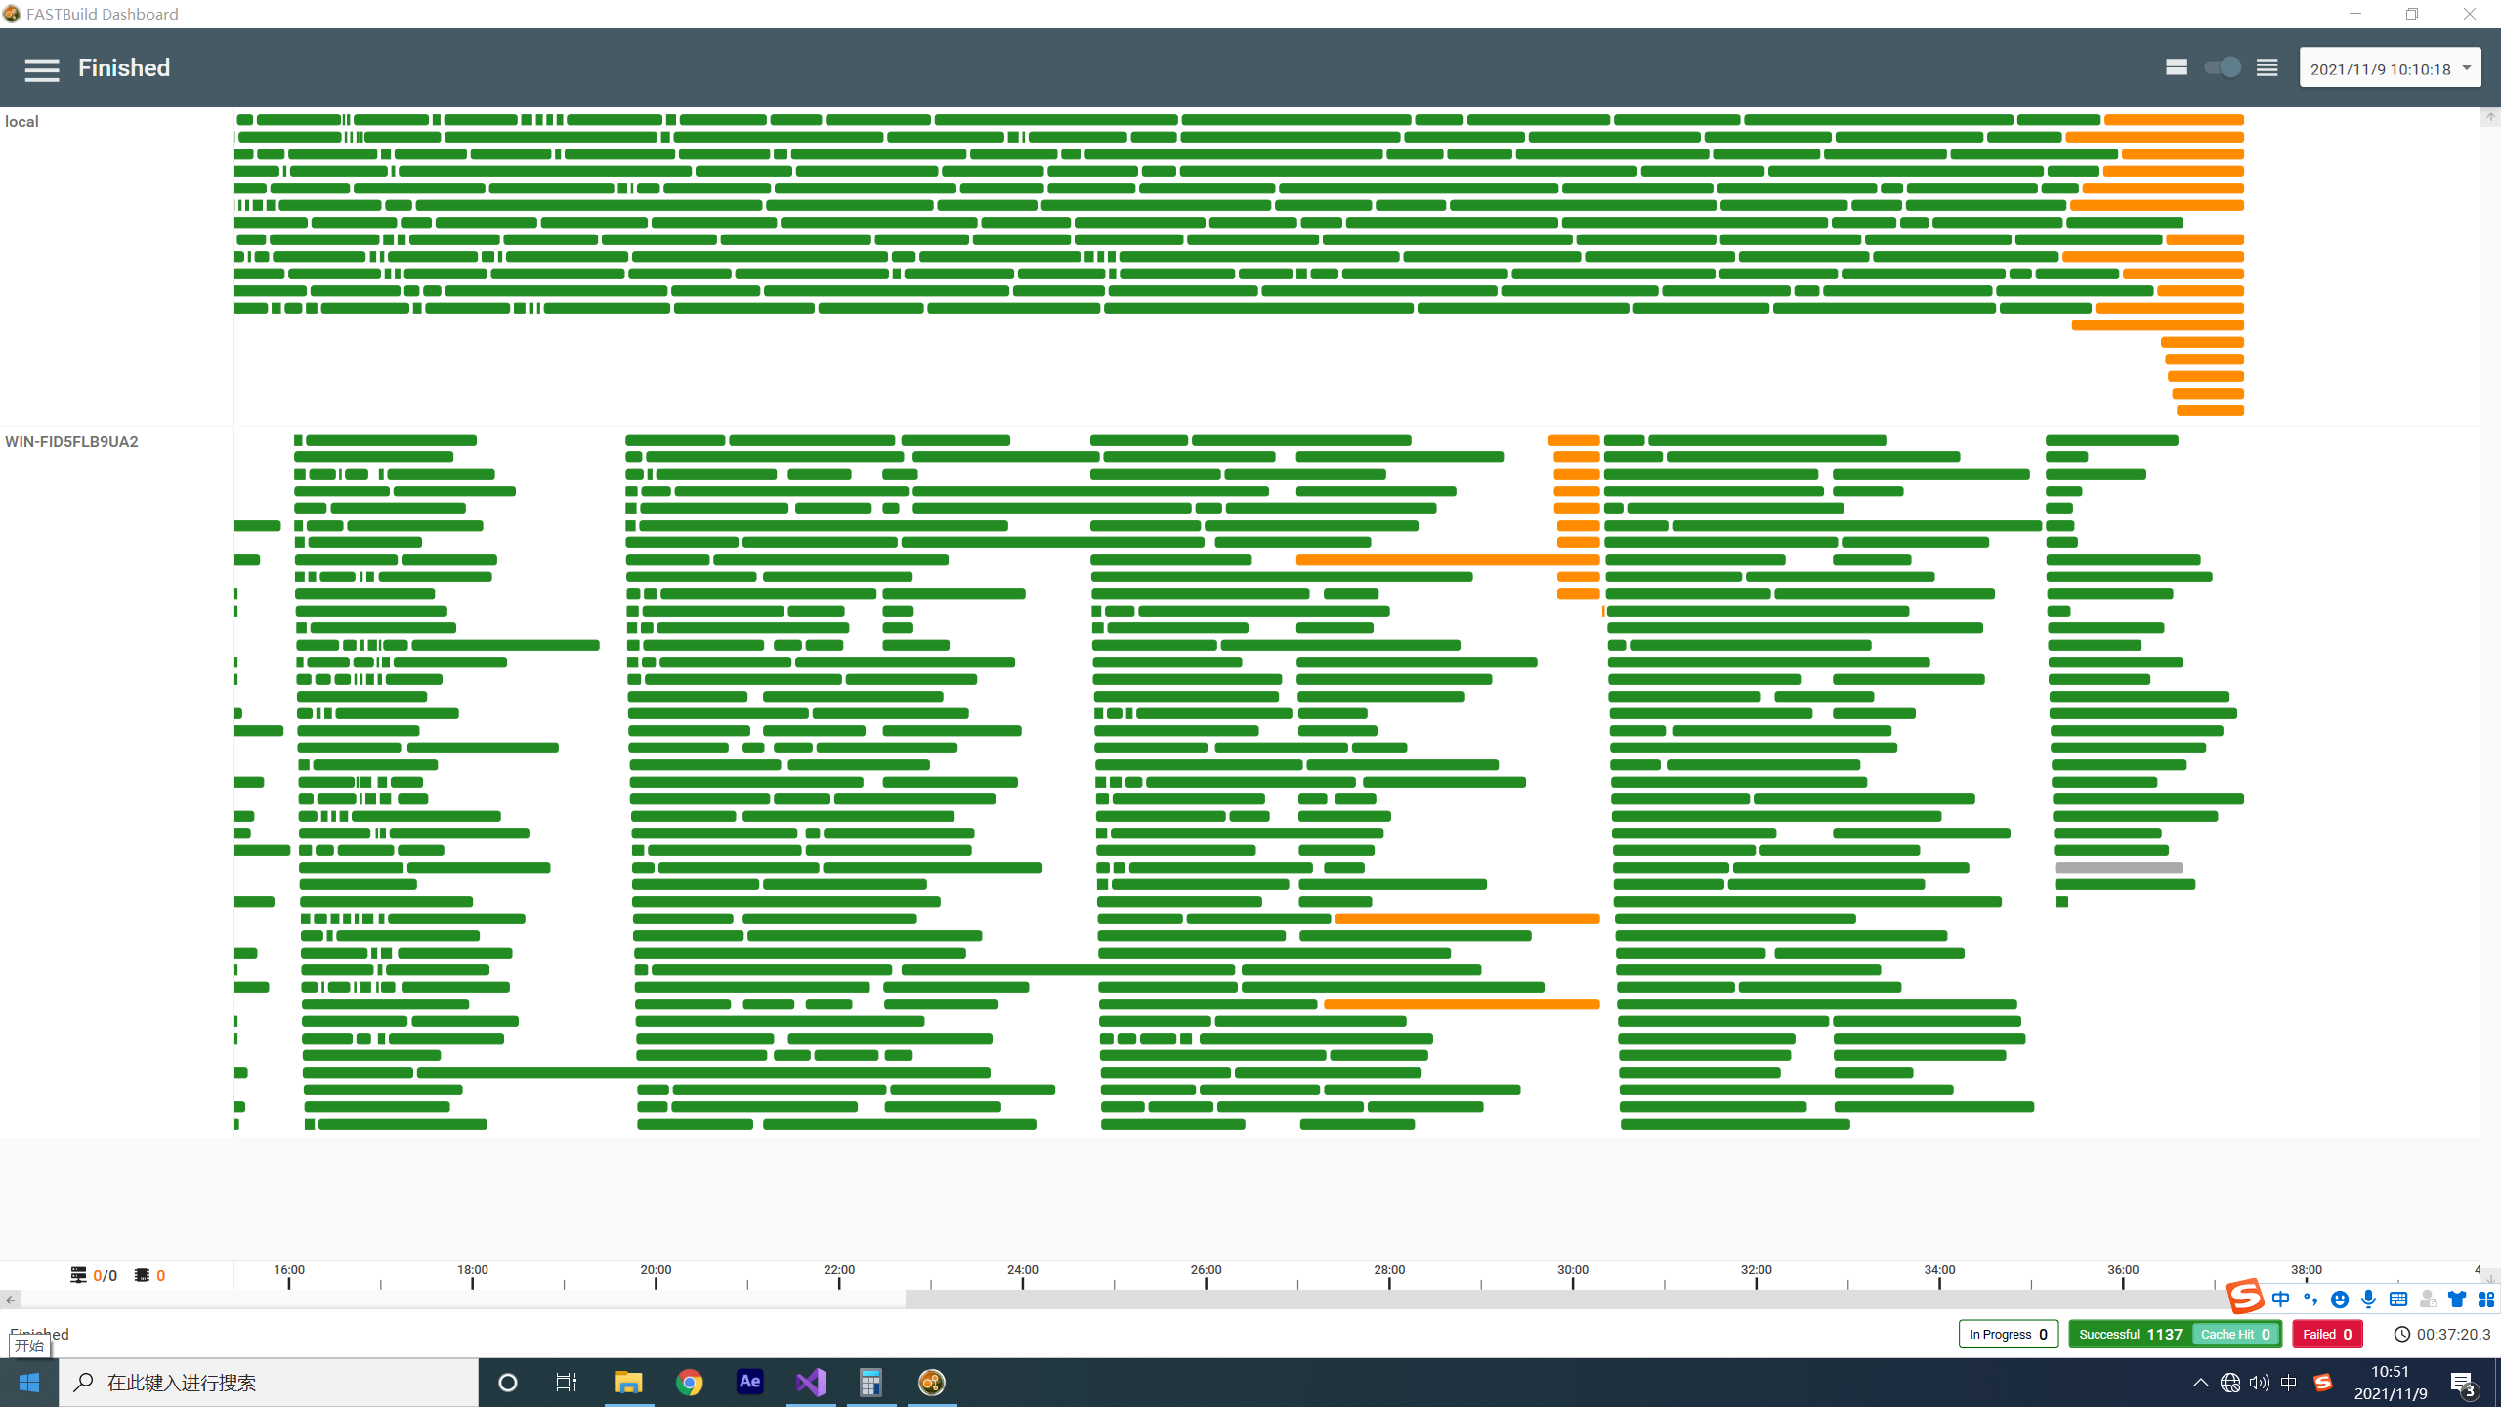
Task: Click the vertical scrollbar up arrow
Action: coord(2490,117)
